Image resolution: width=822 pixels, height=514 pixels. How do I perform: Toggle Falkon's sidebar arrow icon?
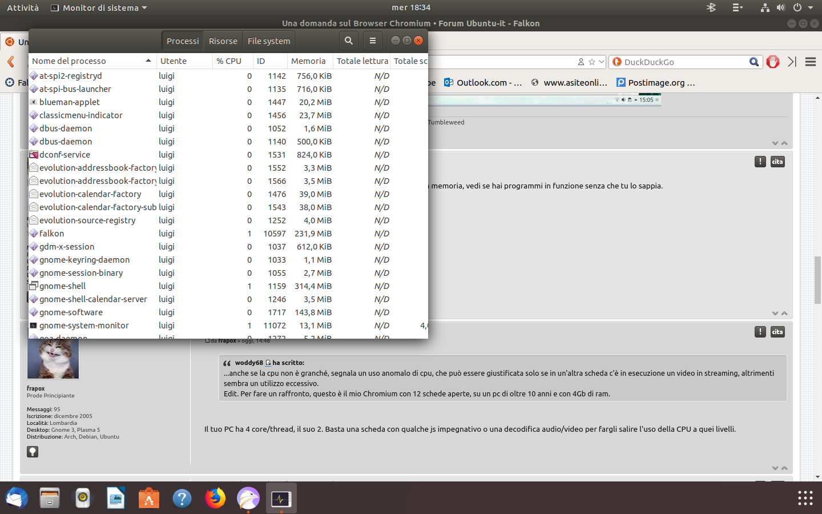(792, 62)
